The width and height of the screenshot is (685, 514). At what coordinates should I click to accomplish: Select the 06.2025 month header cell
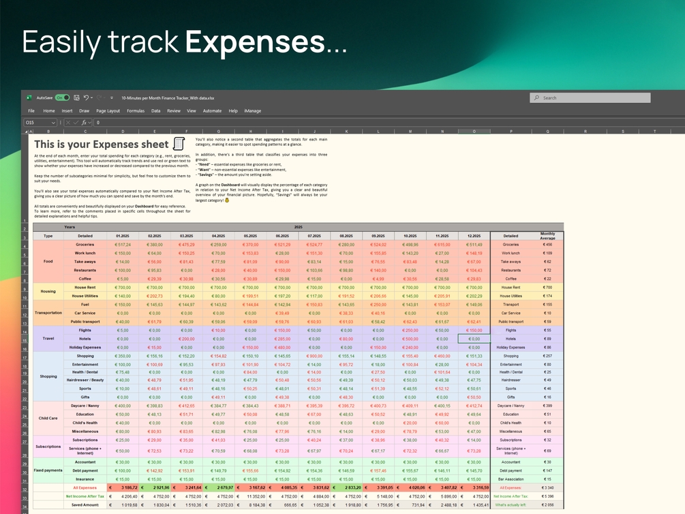[282, 236]
